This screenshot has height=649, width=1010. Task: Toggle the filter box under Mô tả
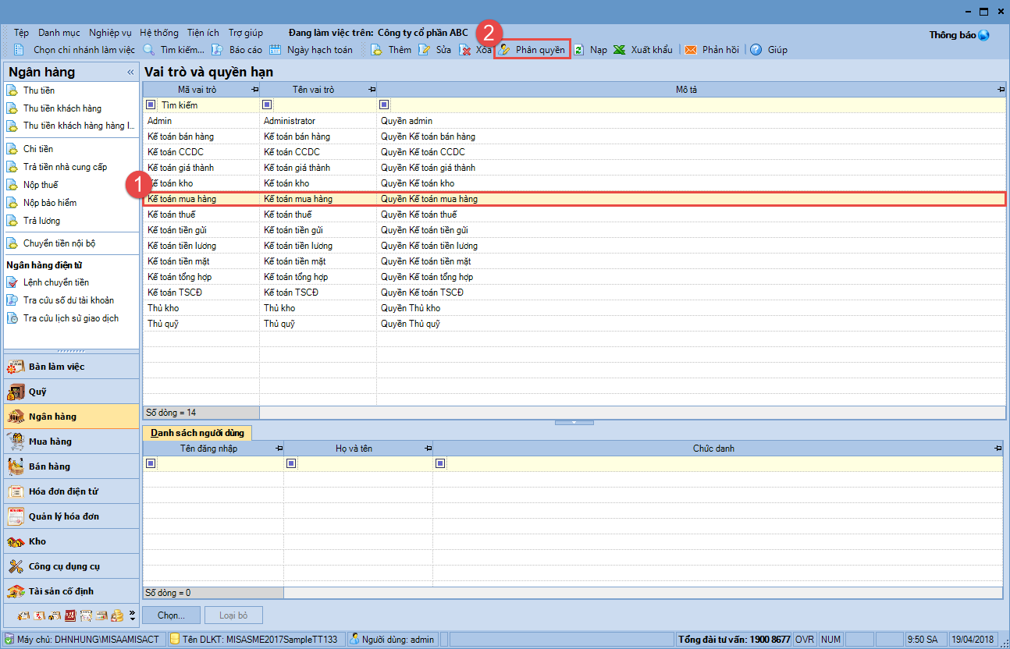pos(384,105)
